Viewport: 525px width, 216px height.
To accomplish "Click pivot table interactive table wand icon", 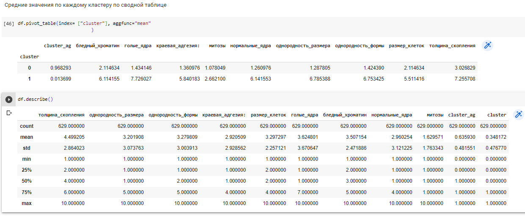I will click(x=488, y=46).
